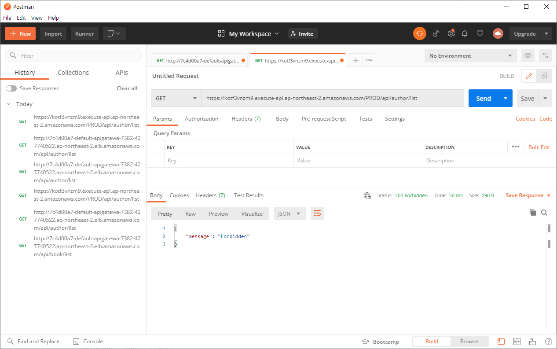
Task: Open the JSON format dropdown
Action: pos(289,213)
